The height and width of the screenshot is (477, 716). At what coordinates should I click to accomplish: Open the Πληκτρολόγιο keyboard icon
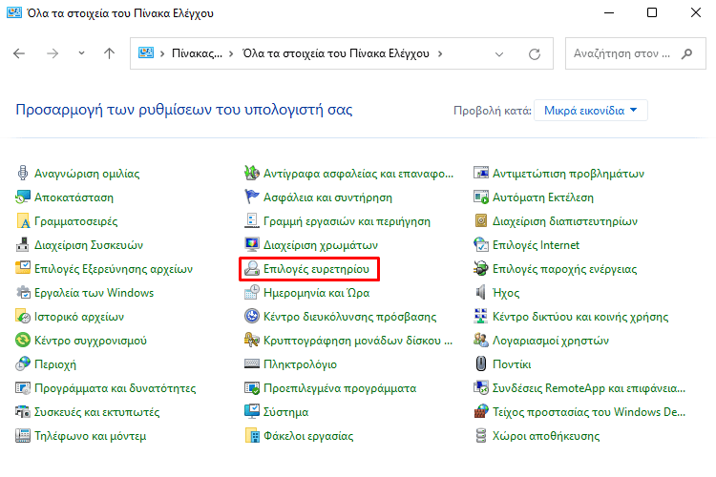pos(252,364)
